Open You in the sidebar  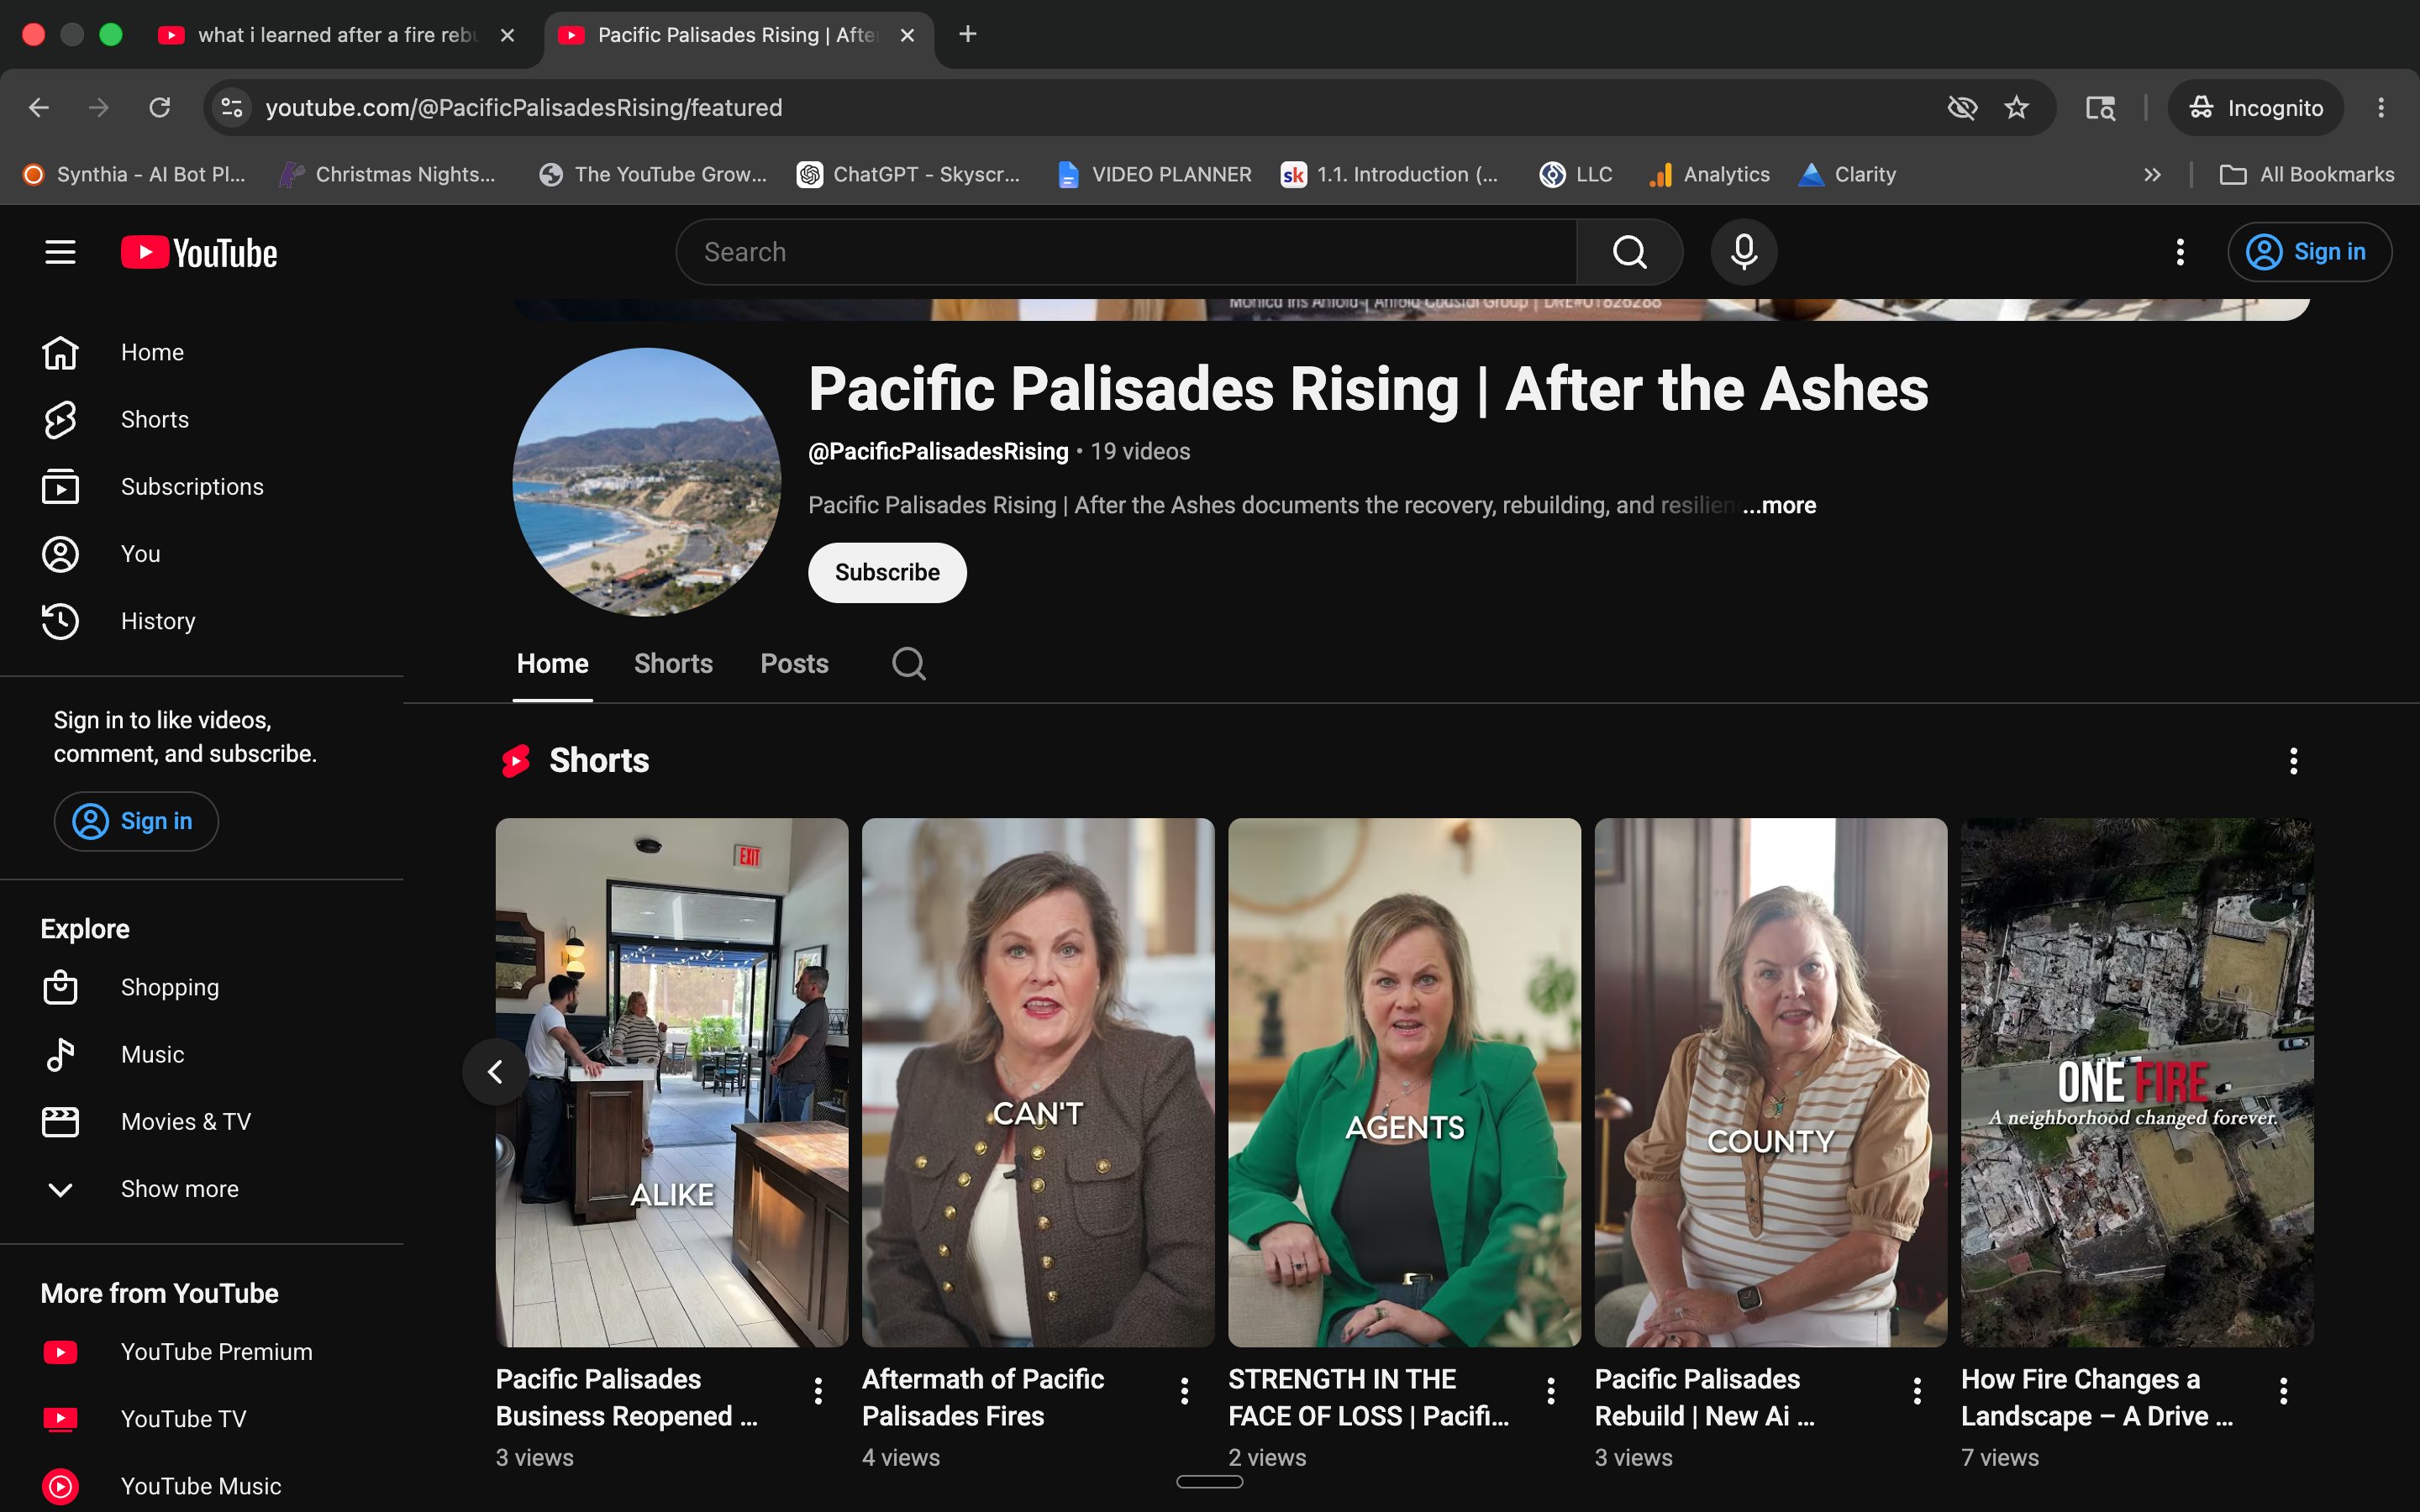click(202, 554)
